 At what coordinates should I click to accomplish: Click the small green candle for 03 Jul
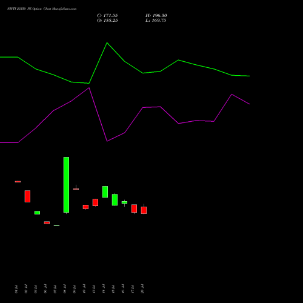pos(37,213)
